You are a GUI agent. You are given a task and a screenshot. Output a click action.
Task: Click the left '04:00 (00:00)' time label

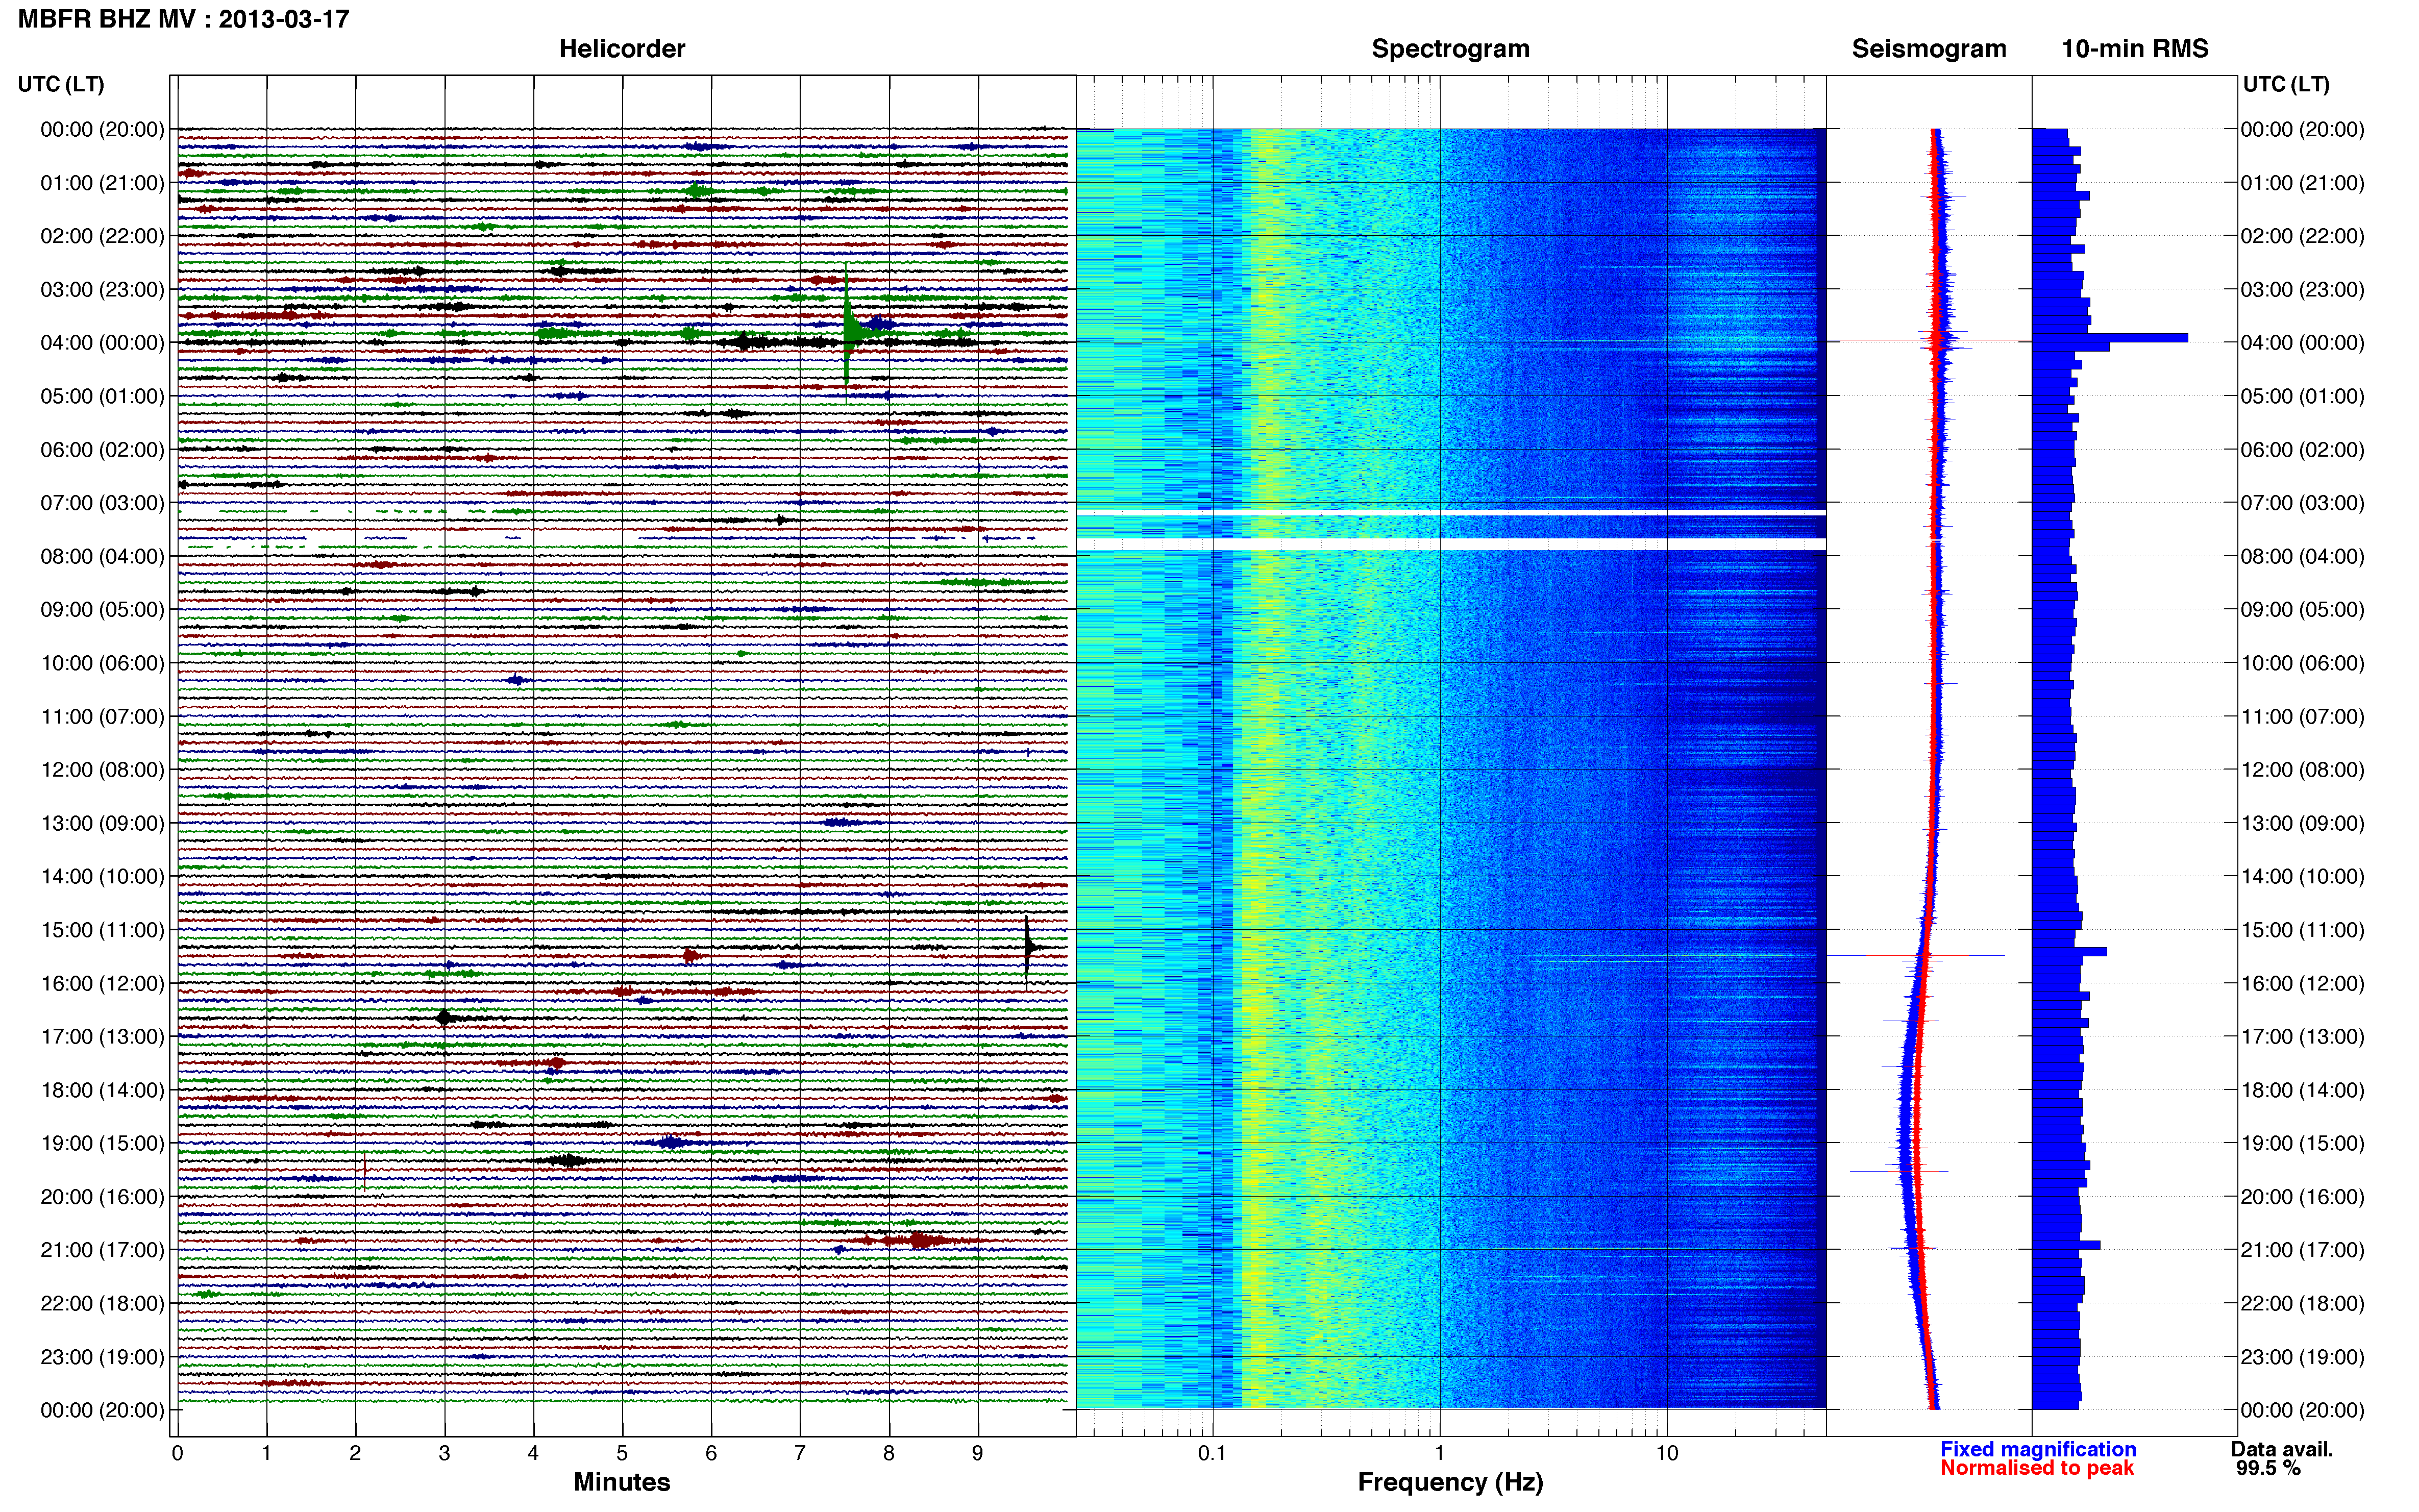(102, 343)
